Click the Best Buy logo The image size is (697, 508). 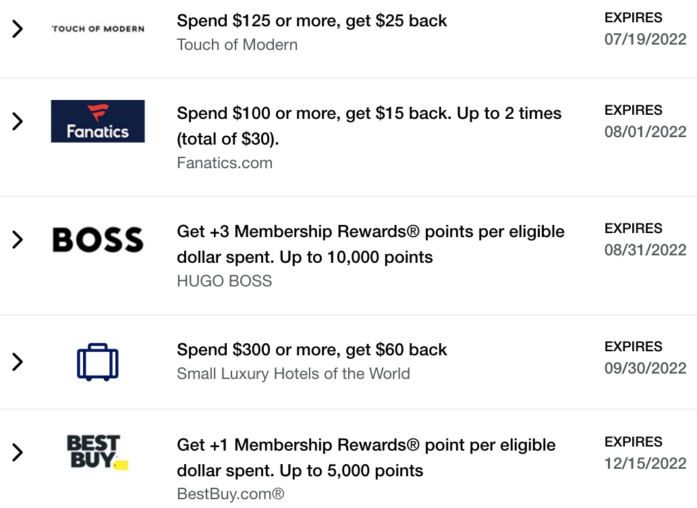pyautogui.click(x=97, y=453)
